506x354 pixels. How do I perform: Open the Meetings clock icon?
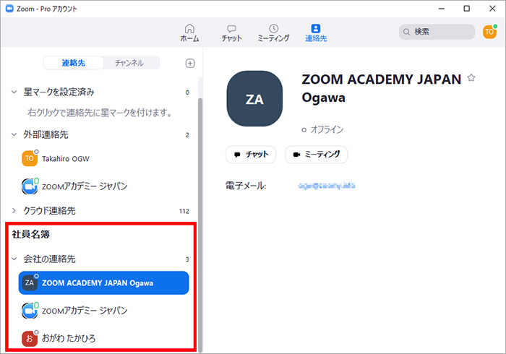point(273,29)
